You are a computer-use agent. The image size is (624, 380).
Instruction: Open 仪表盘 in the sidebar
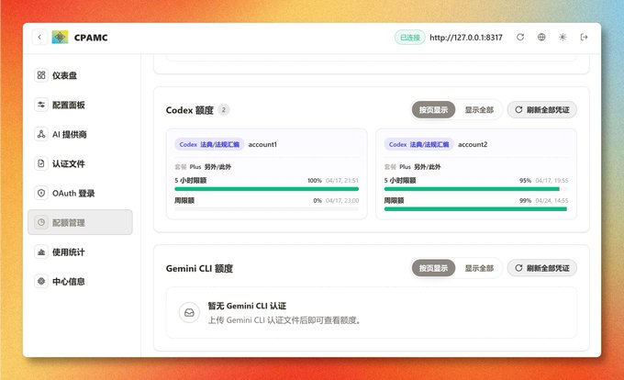tap(80, 75)
